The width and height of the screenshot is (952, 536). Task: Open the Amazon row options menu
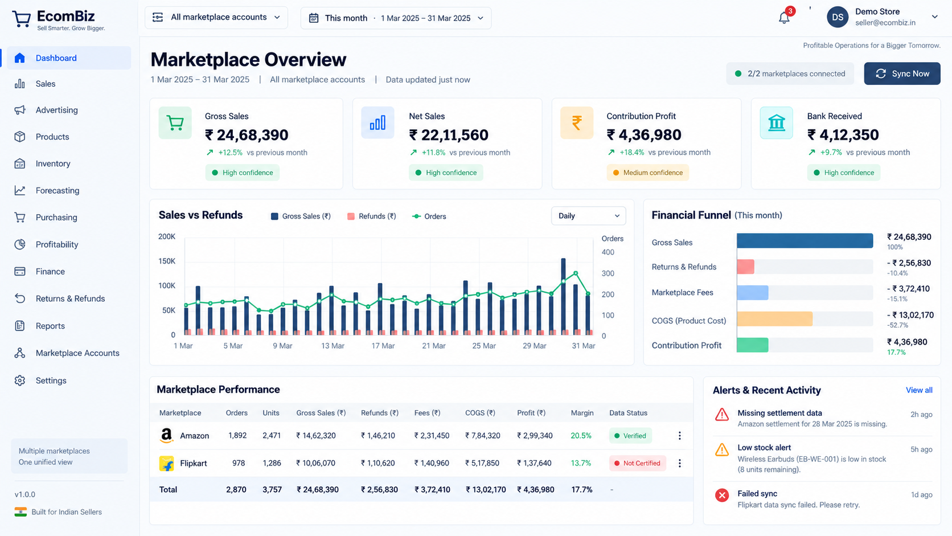[679, 436]
